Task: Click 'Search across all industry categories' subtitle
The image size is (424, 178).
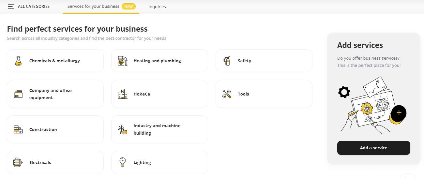Action: click(86, 38)
